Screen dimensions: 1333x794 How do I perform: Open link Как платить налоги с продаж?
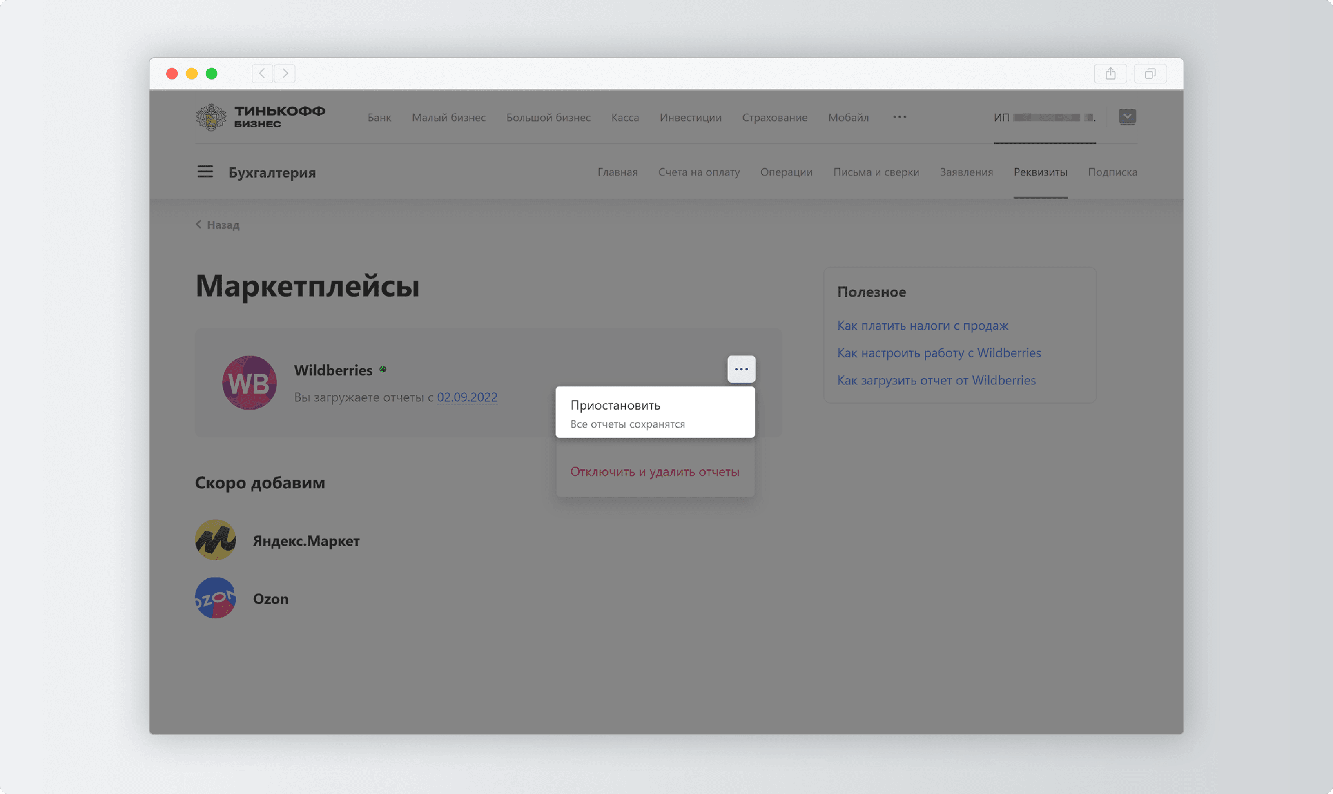pos(922,326)
